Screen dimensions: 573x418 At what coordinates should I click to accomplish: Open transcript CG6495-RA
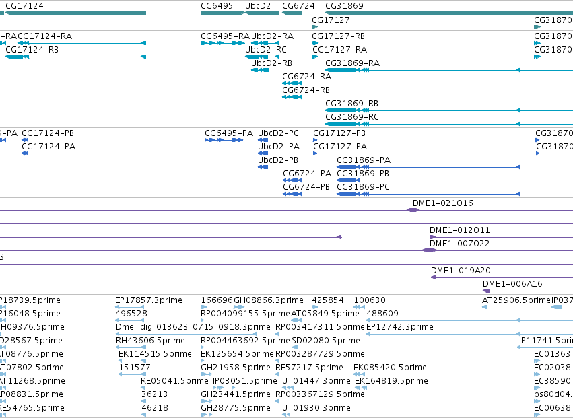(x=225, y=36)
